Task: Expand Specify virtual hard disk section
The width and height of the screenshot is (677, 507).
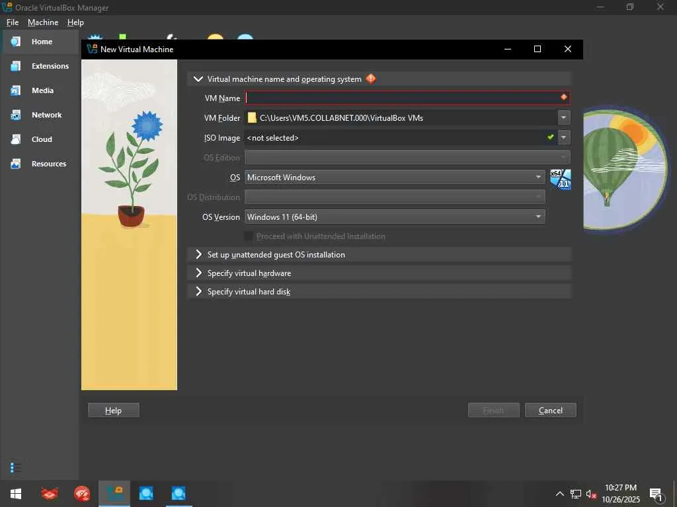Action: pos(379,292)
